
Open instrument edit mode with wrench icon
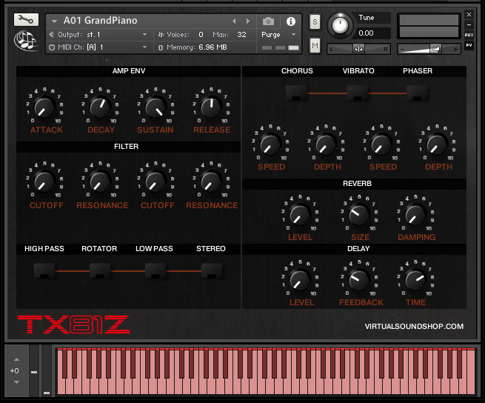coord(26,19)
